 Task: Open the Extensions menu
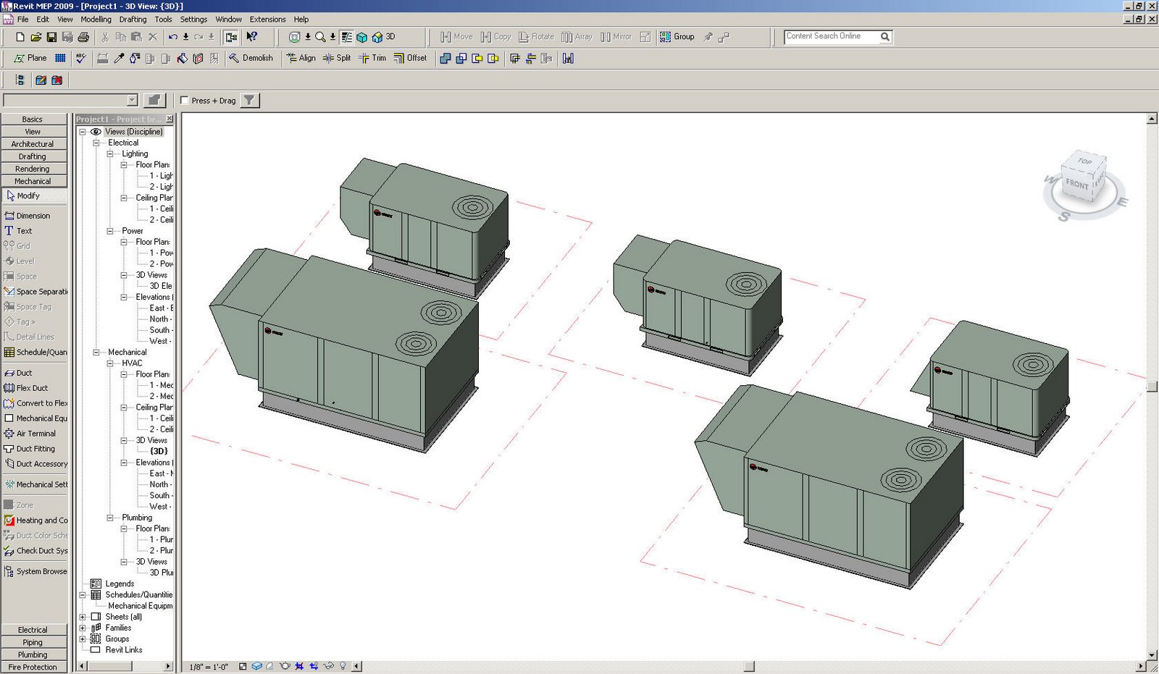267,20
